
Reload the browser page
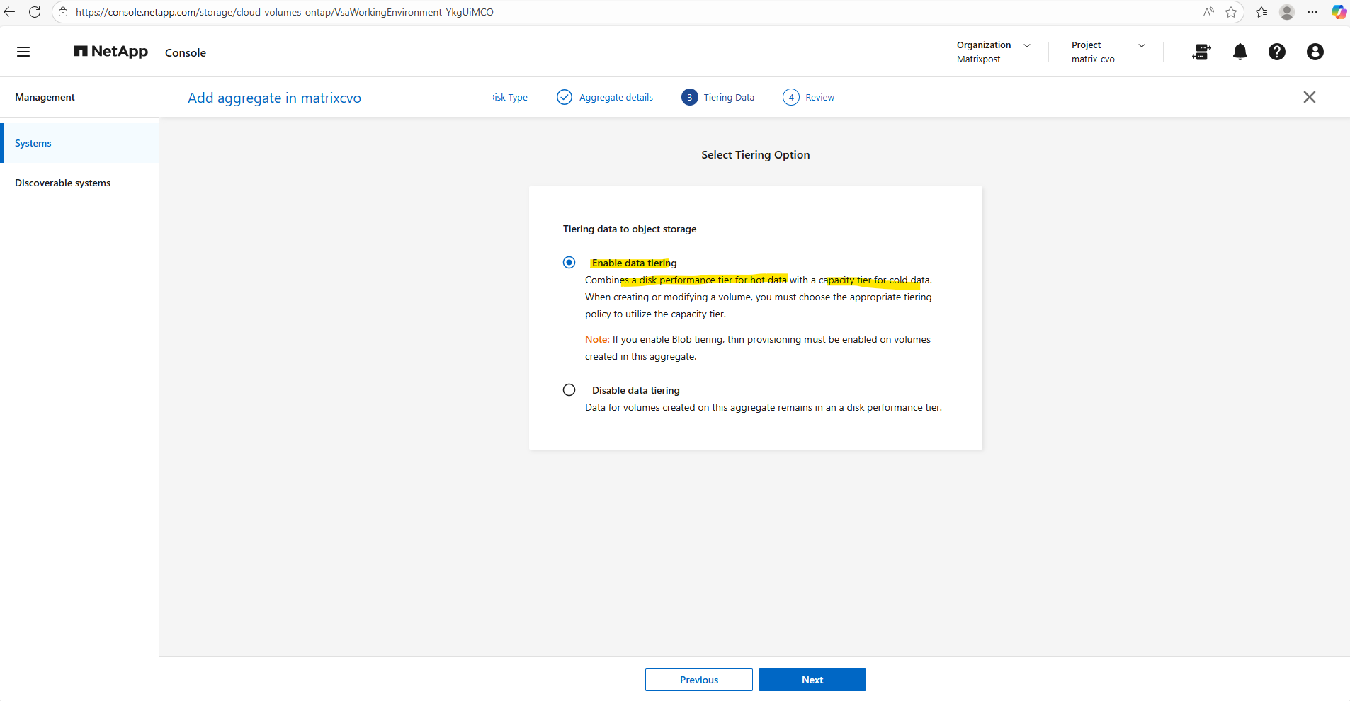tap(34, 12)
